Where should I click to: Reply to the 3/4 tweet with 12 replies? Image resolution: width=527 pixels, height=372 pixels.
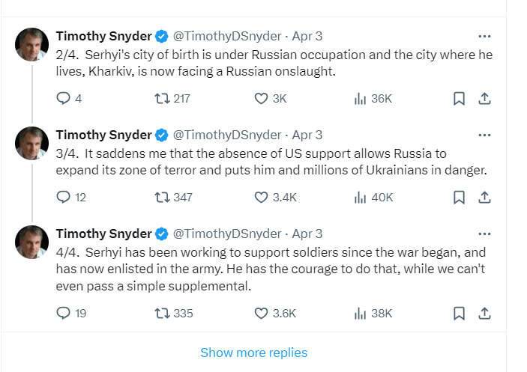point(64,197)
